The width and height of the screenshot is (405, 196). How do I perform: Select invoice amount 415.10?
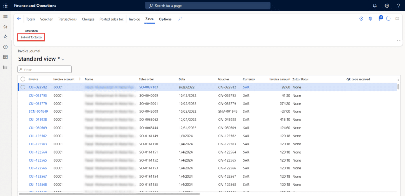[x=284, y=120]
